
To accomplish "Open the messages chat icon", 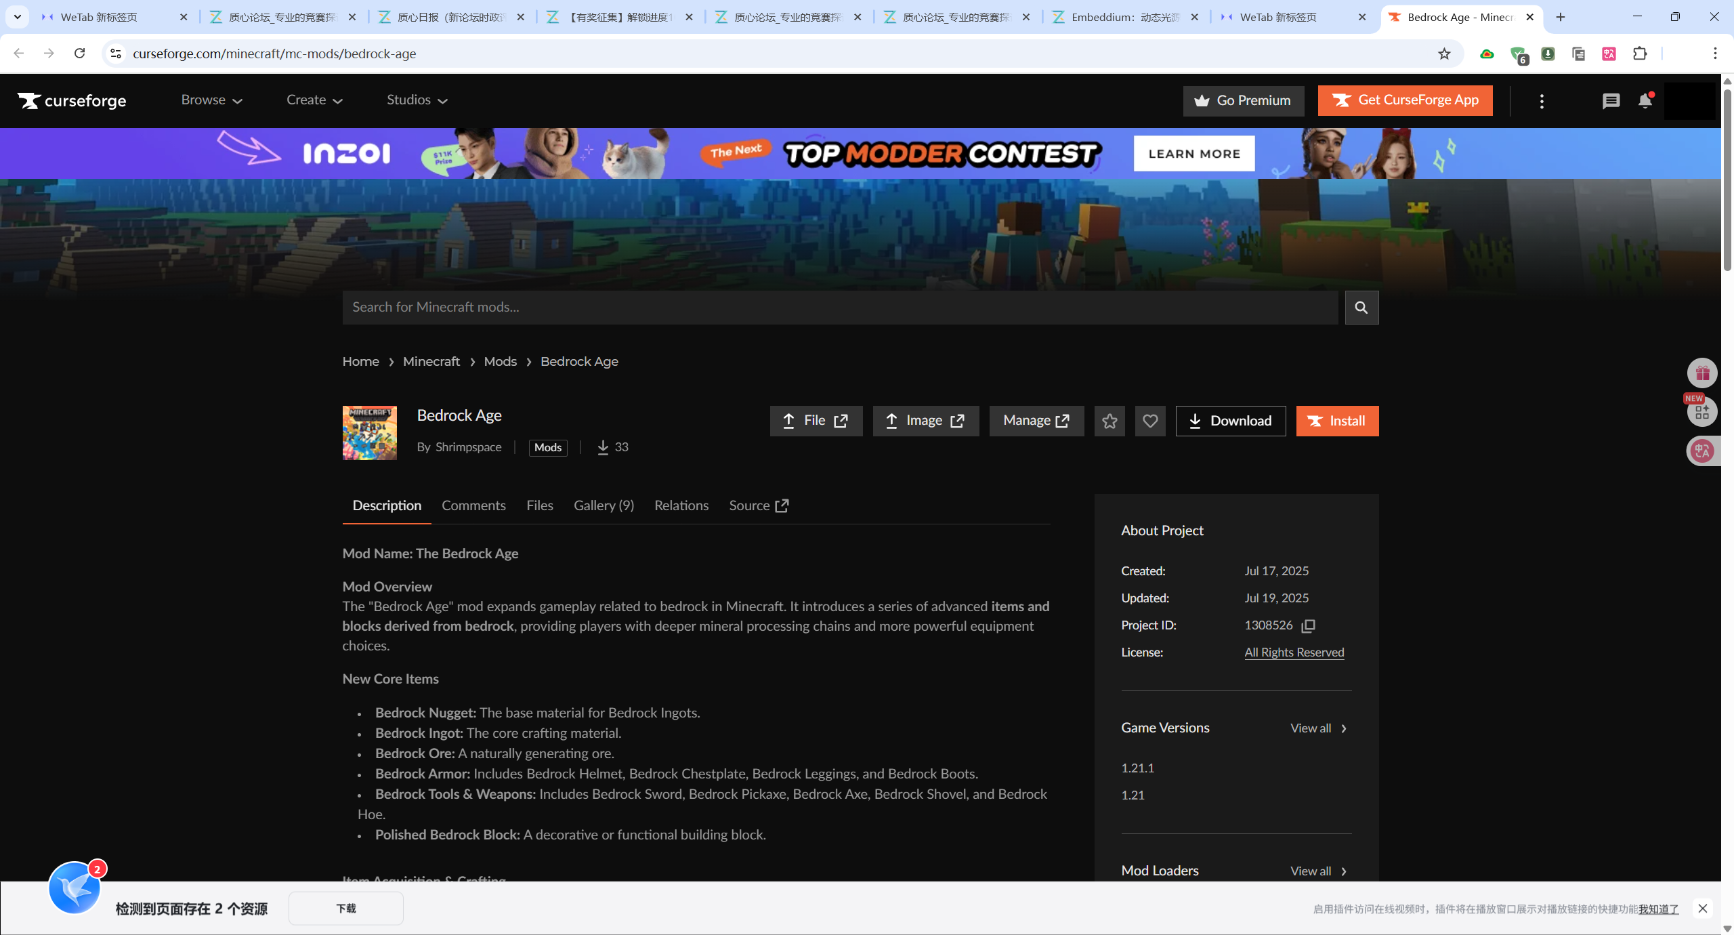I will [1611, 101].
